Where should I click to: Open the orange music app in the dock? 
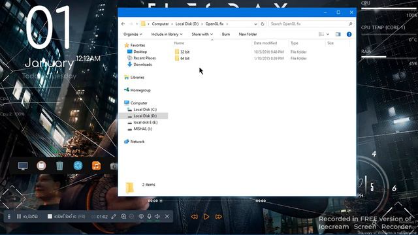[96, 166]
